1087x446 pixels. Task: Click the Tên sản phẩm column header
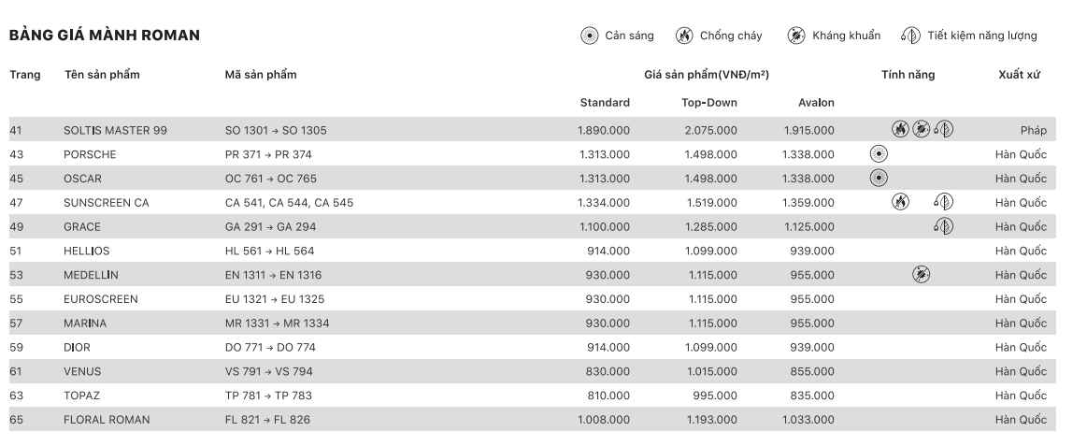[102, 76]
